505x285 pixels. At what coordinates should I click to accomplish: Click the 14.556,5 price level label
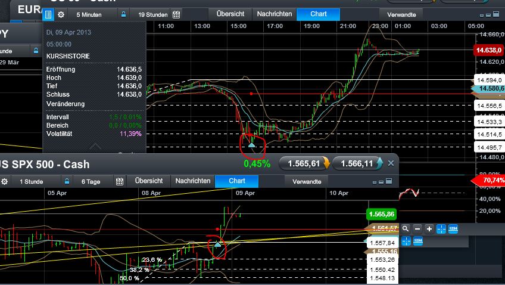490,106
